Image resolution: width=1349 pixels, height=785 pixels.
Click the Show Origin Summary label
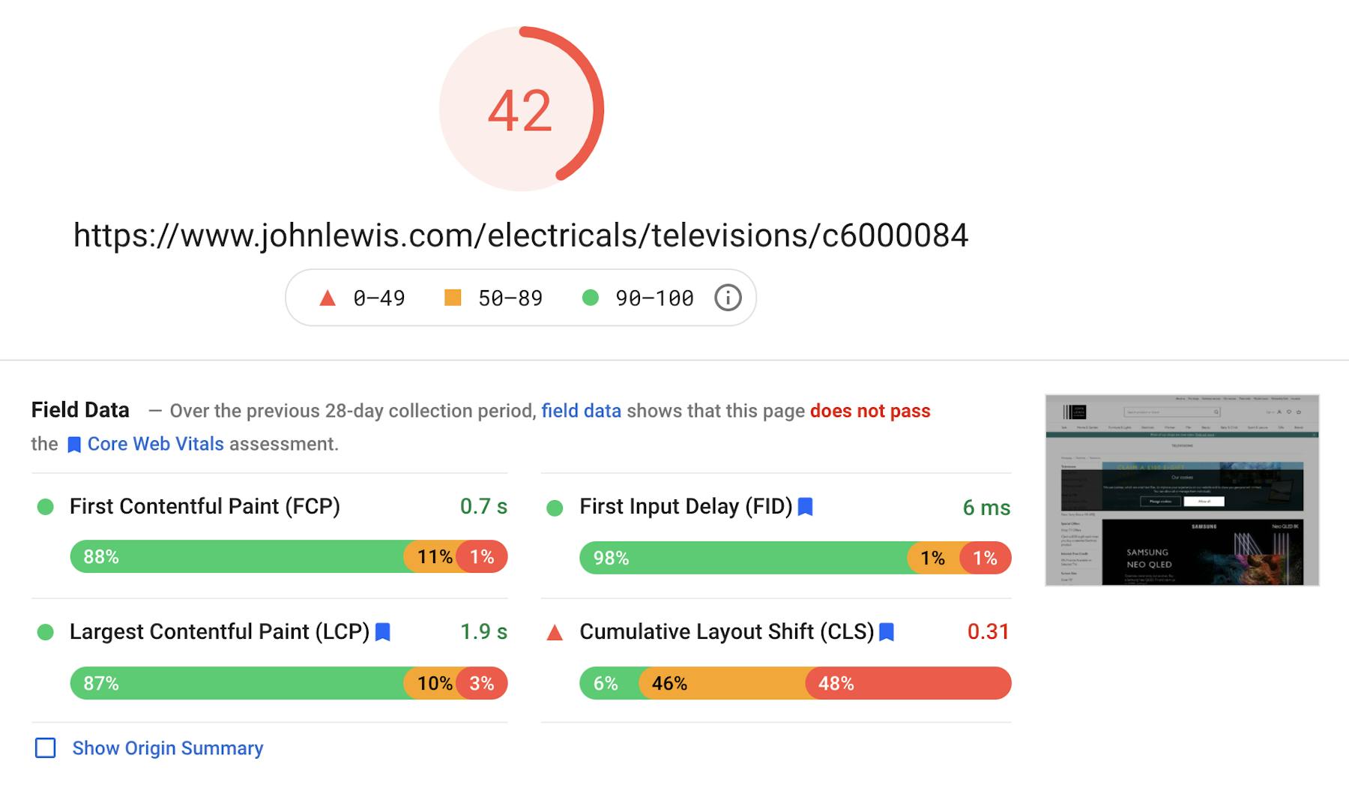pos(168,748)
